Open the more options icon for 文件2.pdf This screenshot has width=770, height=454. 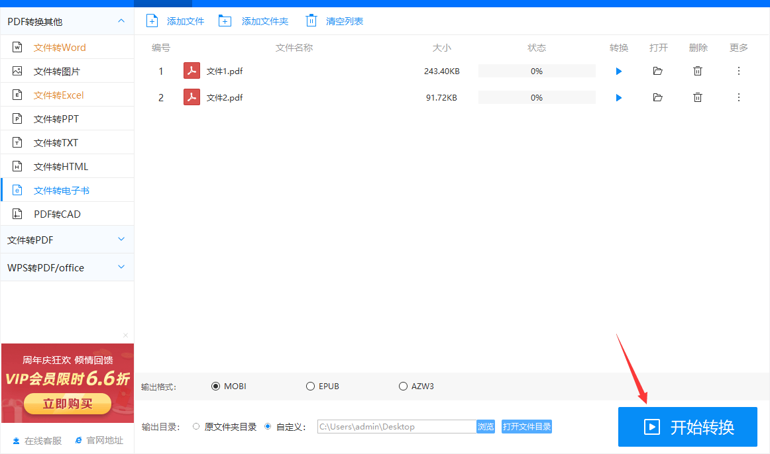click(738, 97)
